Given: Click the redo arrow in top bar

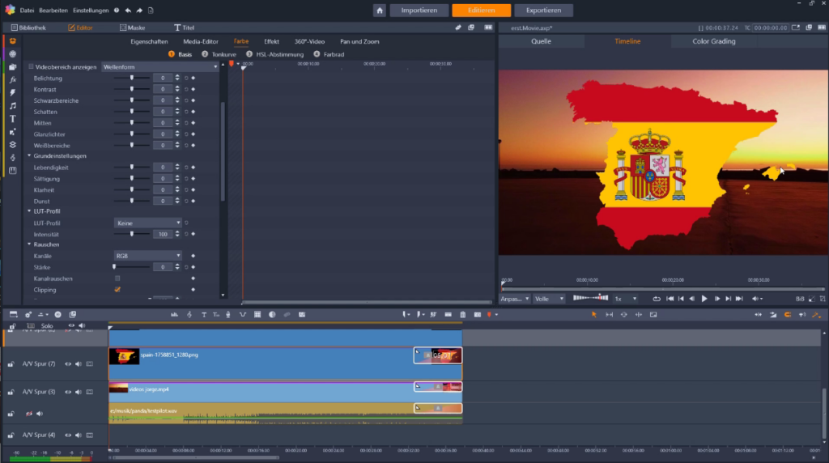Looking at the screenshot, I should (x=139, y=10).
